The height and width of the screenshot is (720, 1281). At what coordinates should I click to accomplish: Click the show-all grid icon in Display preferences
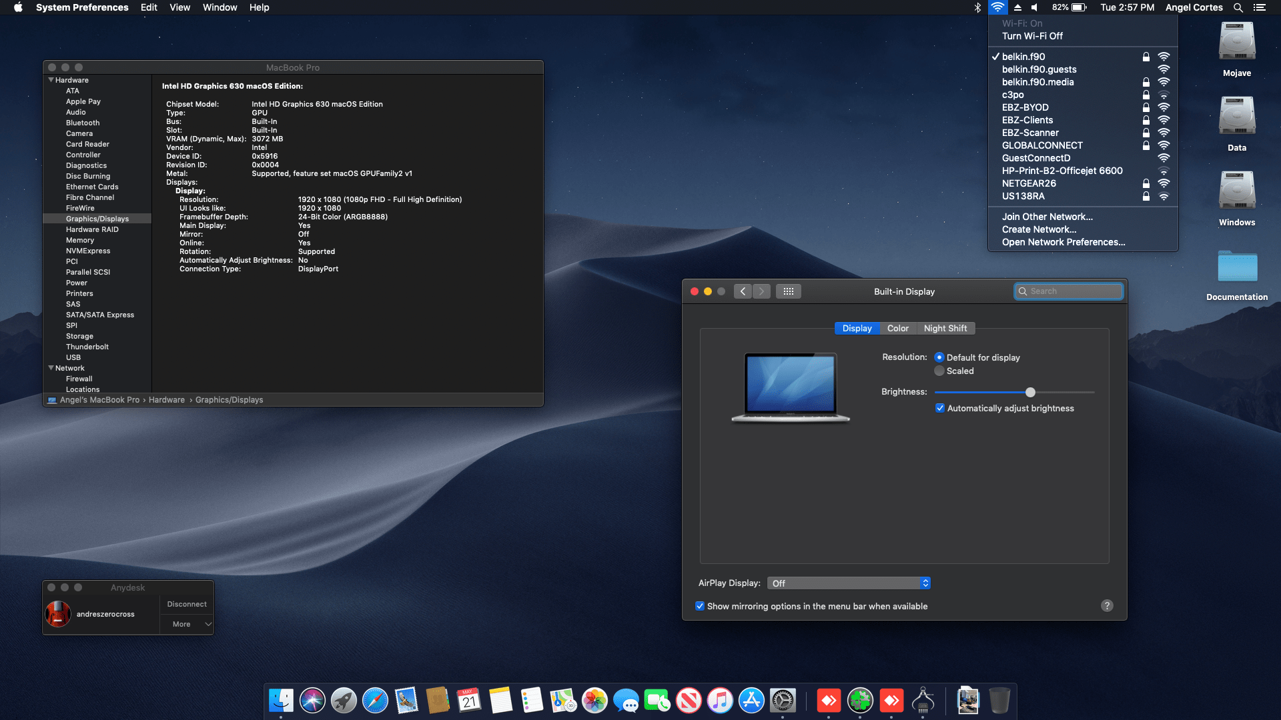(788, 291)
